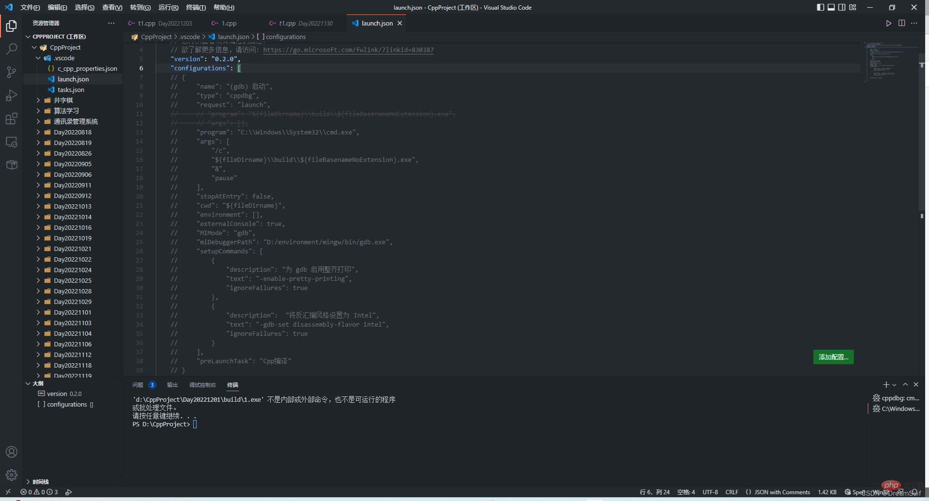This screenshot has width=929, height=501.
Task: Open Run and Debug view
Action: point(12,95)
